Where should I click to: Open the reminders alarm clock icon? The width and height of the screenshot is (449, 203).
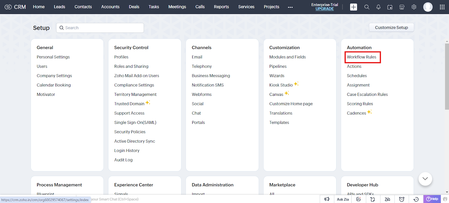point(402,199)
